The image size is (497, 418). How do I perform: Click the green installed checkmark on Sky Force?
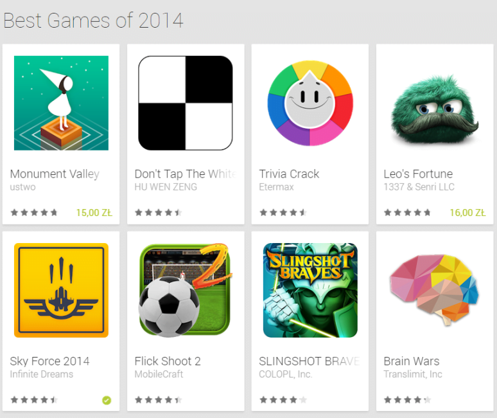(x=107, y=401)
